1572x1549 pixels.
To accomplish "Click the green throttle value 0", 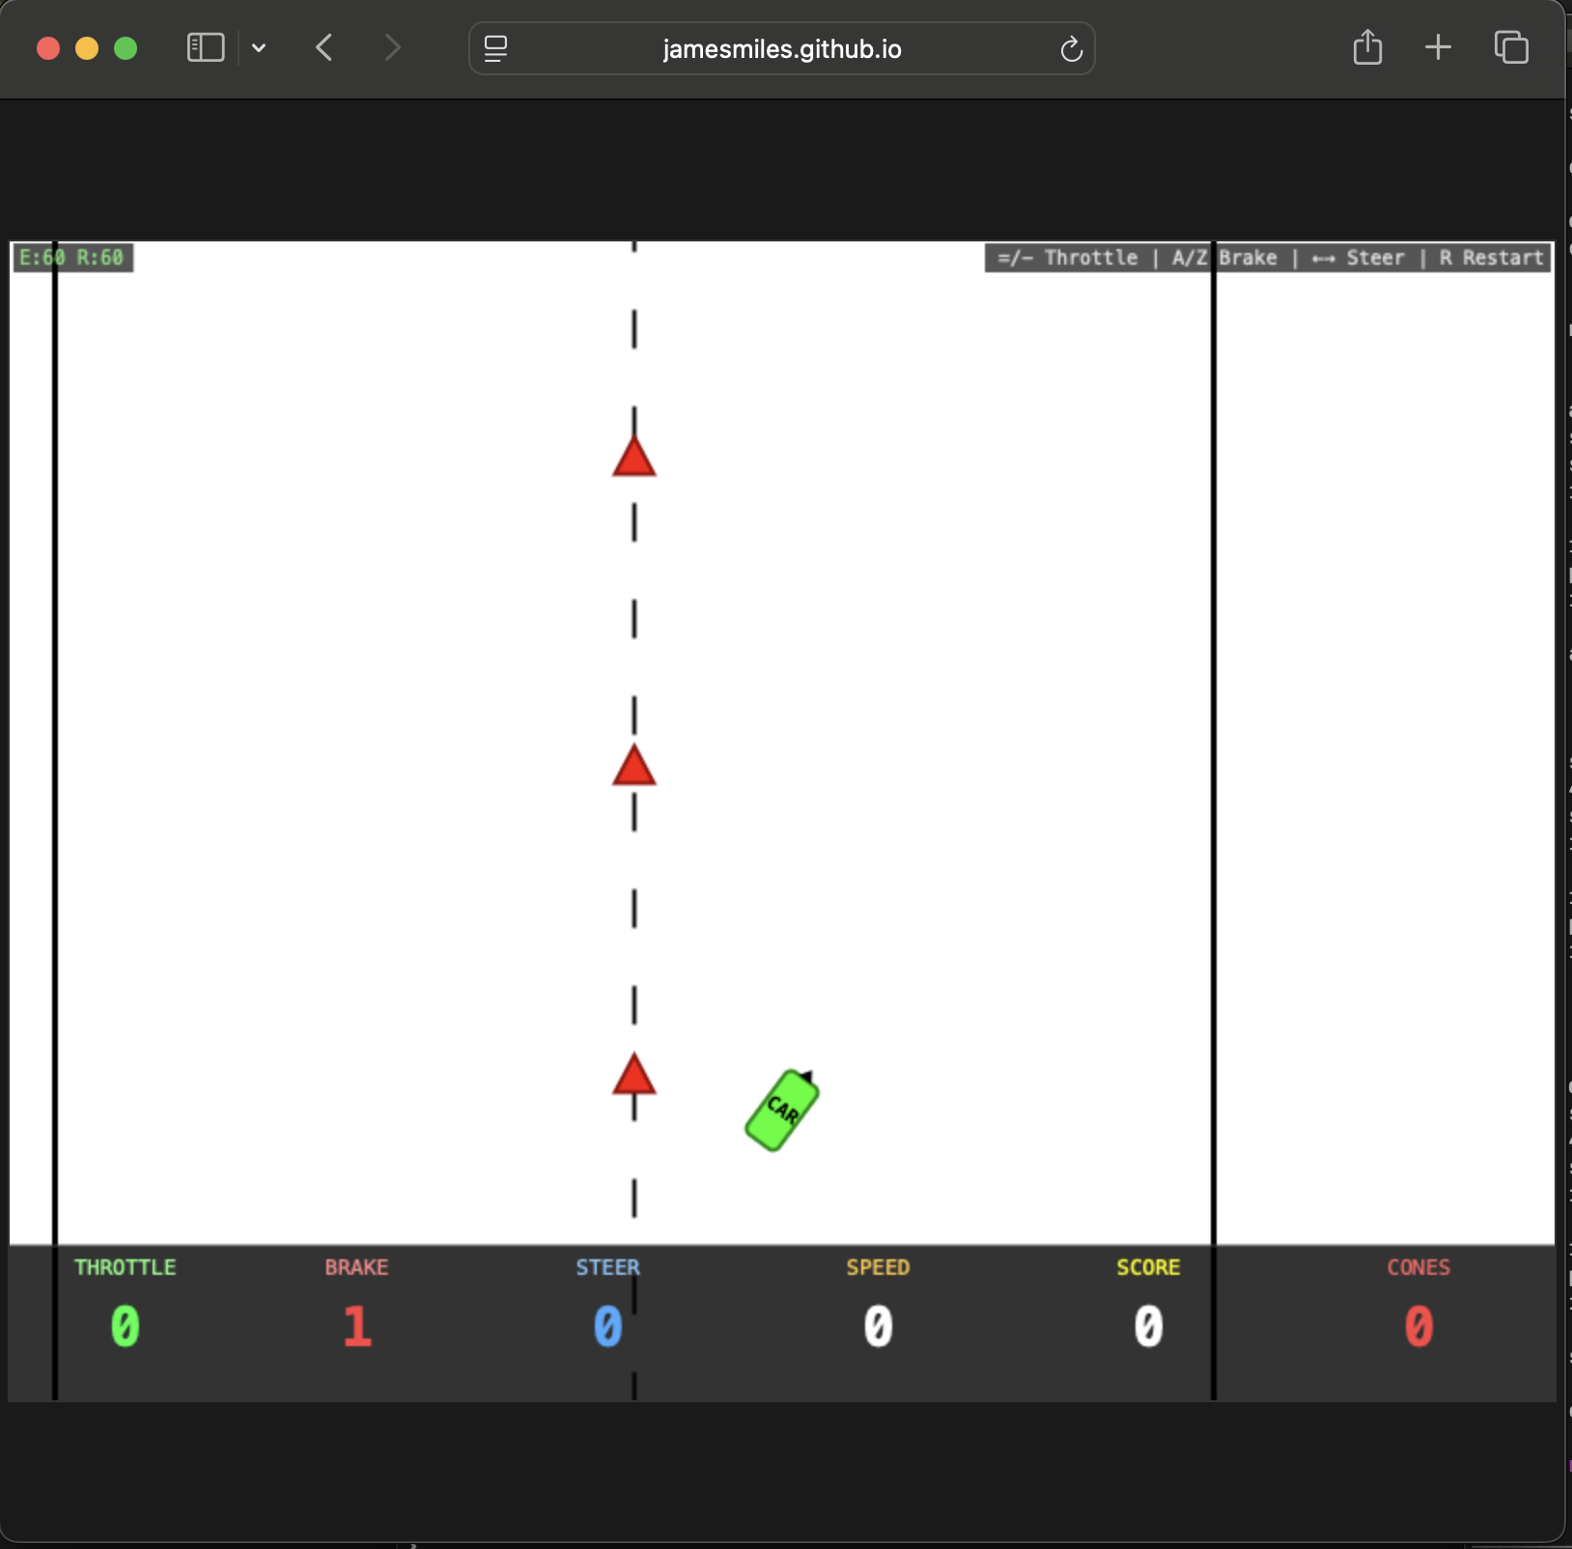I will click(126, 1326).
